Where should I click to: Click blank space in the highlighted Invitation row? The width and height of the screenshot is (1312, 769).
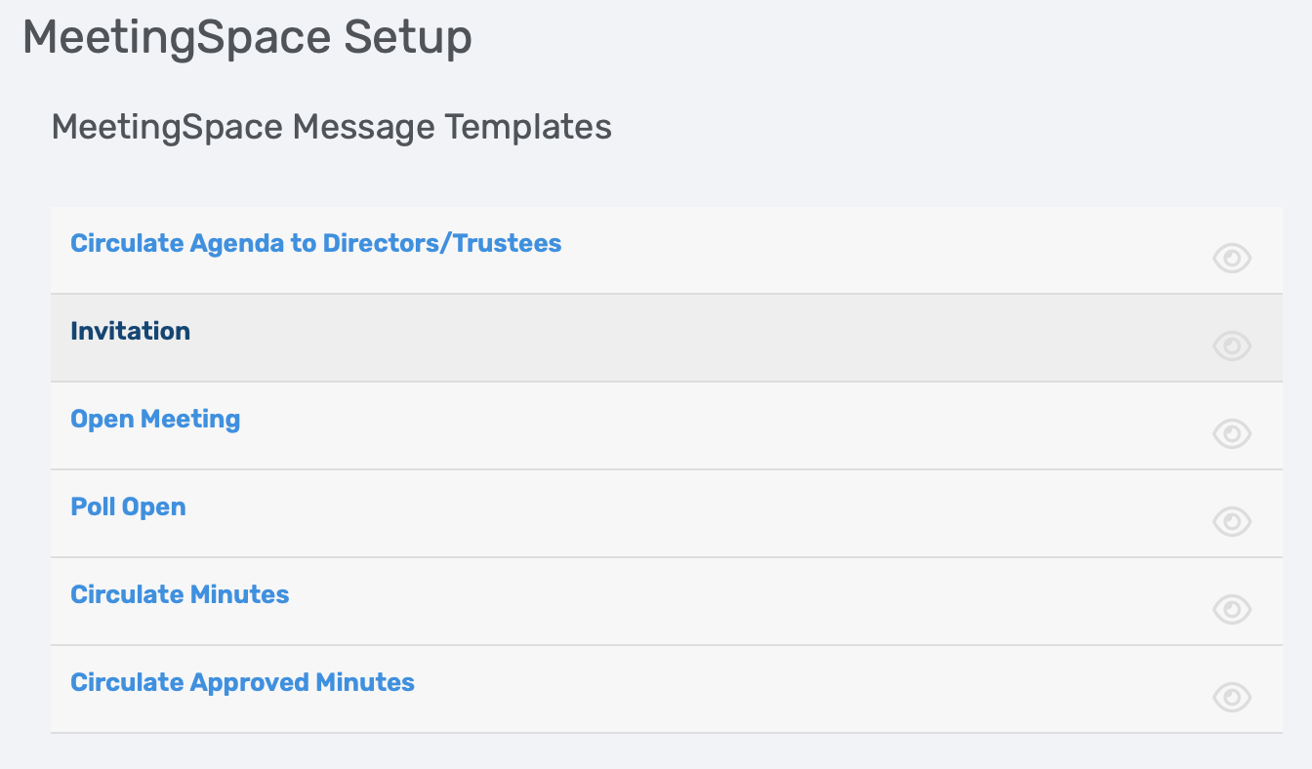pos(683,338)
